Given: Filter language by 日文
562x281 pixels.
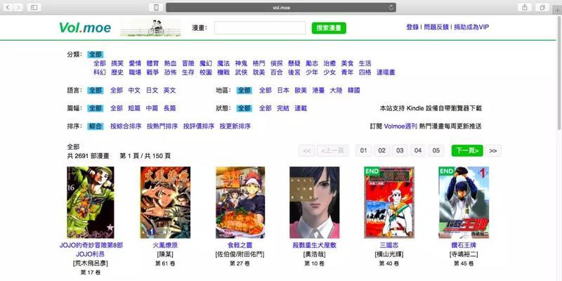Looking at the screenshot, I should pyautogui.click(x=152, y=91).
